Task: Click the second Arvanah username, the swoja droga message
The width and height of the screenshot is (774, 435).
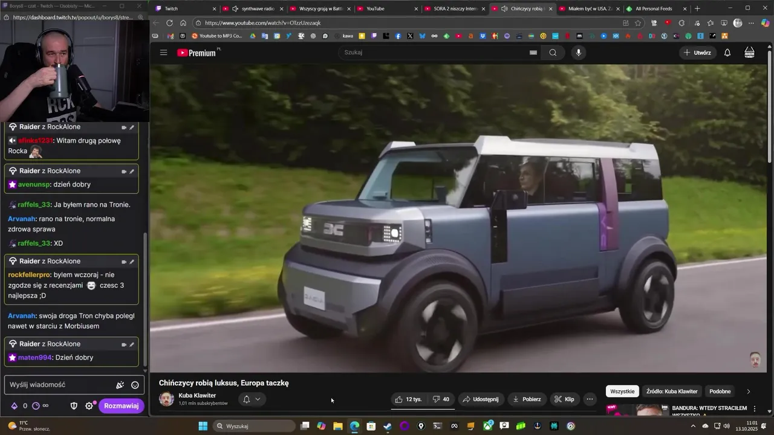Action: pyautogui.click(x=22, y=316)
